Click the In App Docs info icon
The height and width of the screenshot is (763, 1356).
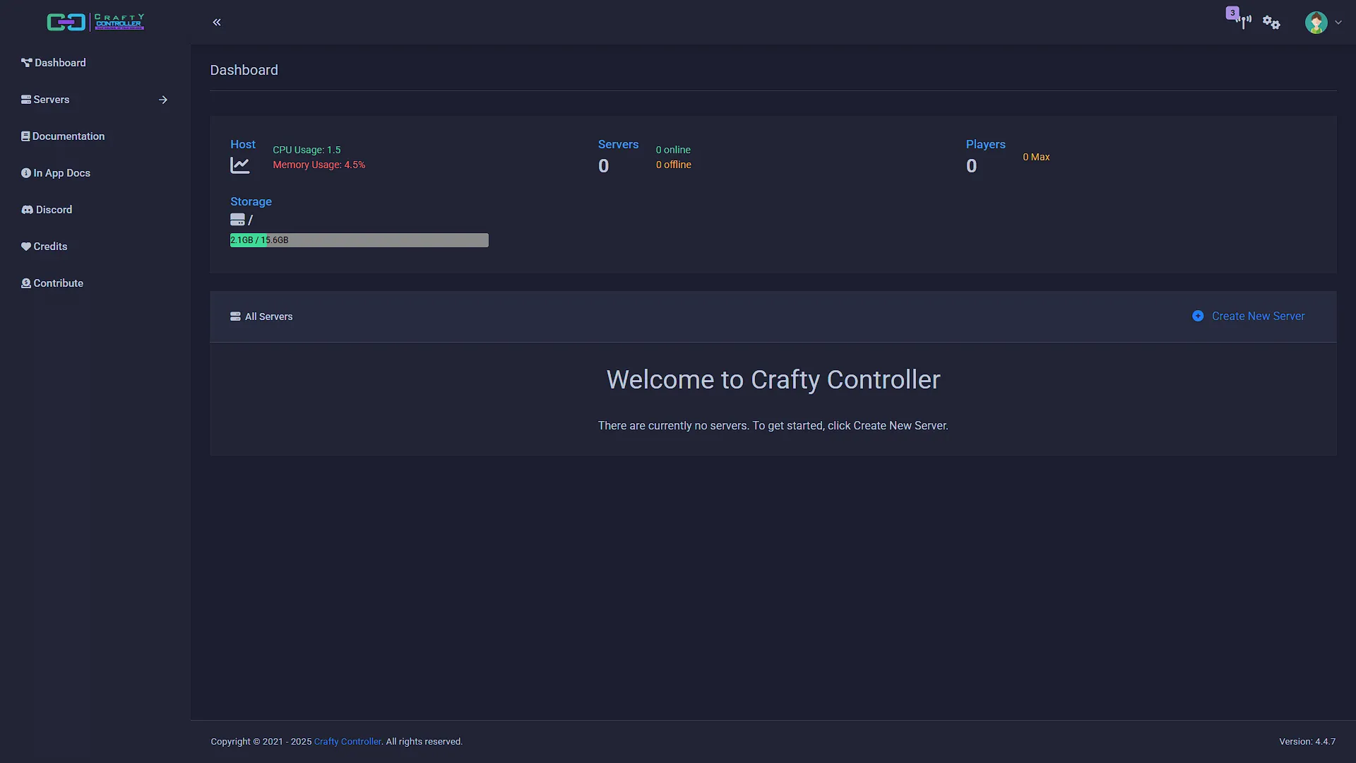click(x=26, y=173)
